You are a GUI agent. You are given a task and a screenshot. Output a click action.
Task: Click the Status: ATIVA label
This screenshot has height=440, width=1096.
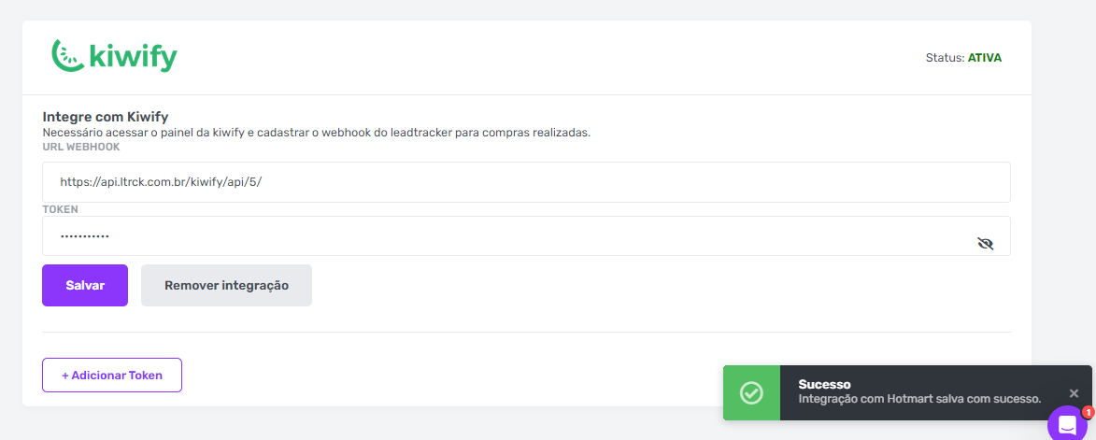(963, 58)
